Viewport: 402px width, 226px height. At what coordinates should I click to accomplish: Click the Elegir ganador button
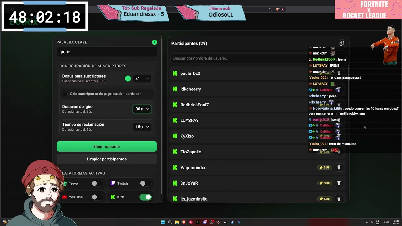click(107, 146)
